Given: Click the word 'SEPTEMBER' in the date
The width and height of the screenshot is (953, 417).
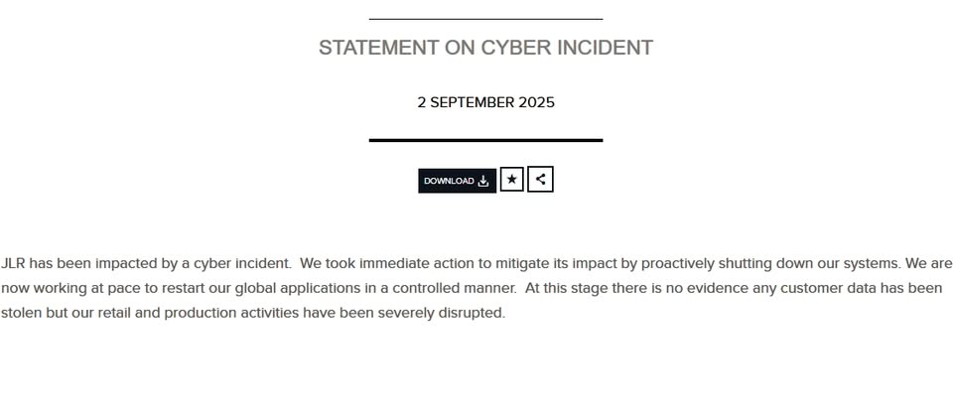Looking at the screenshot, I should (x=472, y=102).
